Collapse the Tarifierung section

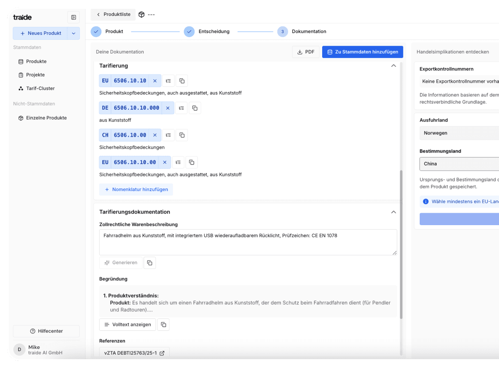pos(394,65)
